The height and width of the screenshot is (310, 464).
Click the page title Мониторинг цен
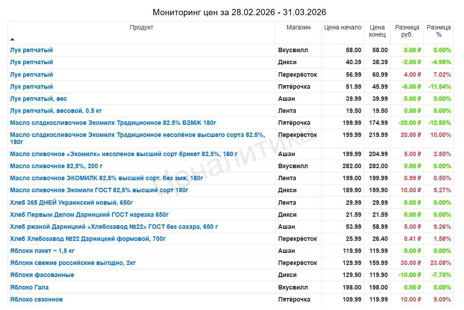(239, 12)
